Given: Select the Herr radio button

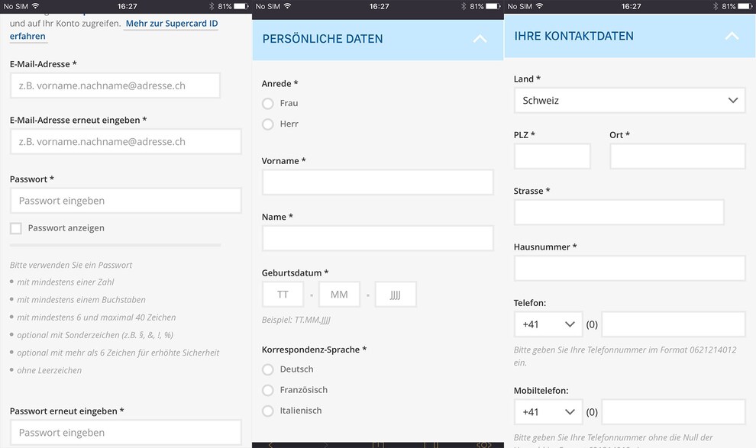Looking at the screenshot, I should [x=267, y=124].
